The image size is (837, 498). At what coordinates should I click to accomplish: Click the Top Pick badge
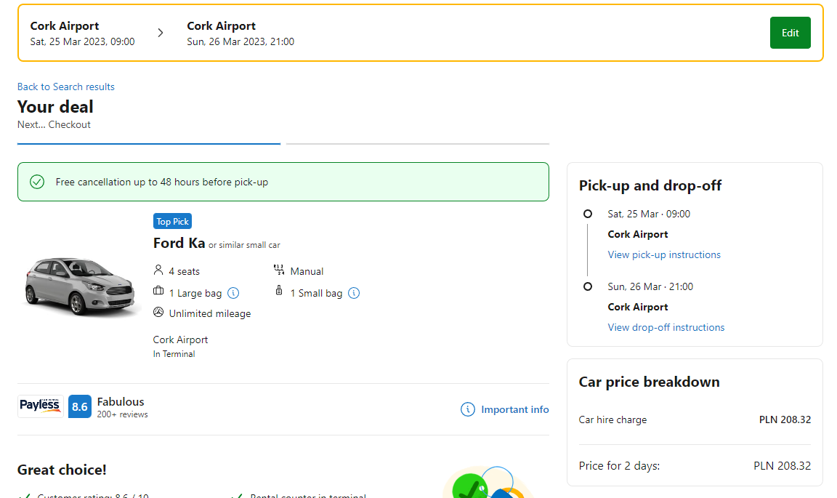tap(172, 221)
